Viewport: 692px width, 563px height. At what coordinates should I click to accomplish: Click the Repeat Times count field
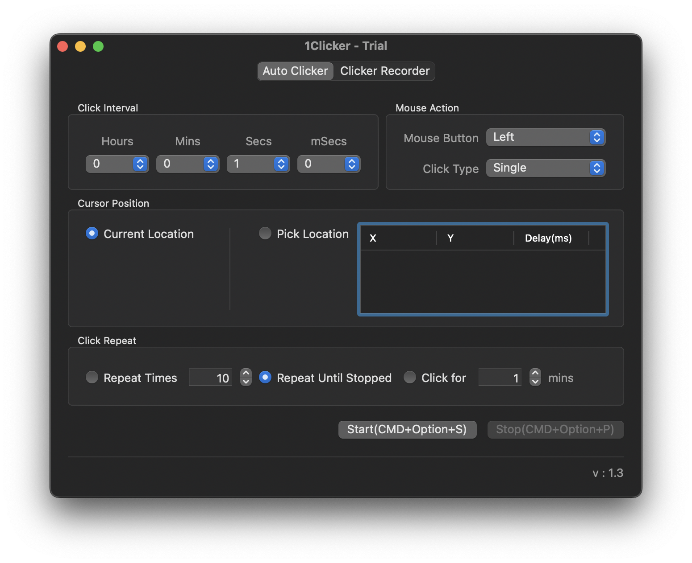click(211, 378)
